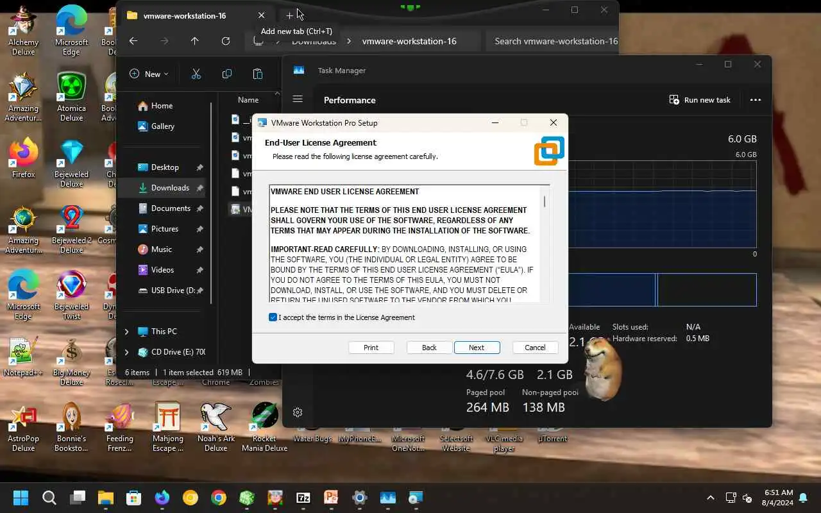821x513 pixels.
Task: Accept the terms in the License Agreement checkbox
Action: (273, 317)
